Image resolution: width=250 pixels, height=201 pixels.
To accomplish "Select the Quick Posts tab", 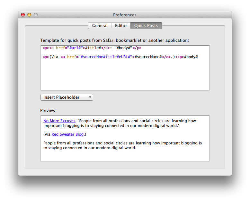I will click(x=146, y=26).
